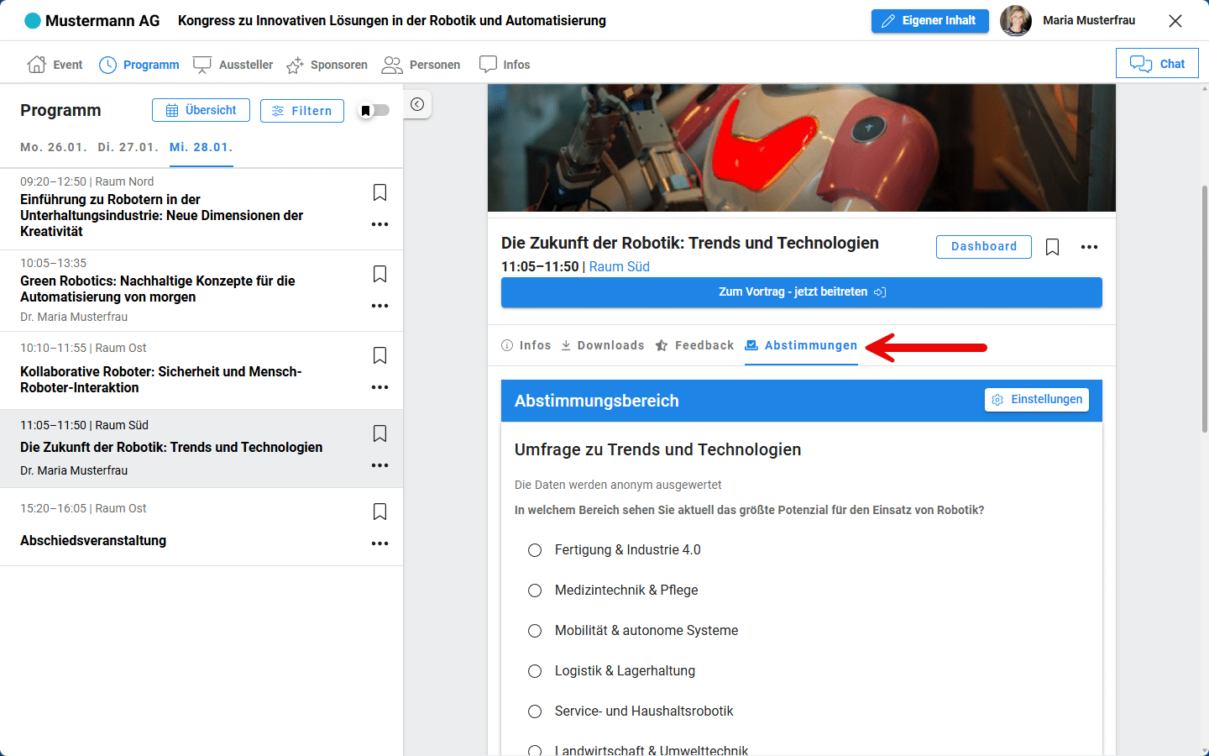Open the Aussteller section
The width and height of the screenshot is (1209, 756).
(233, 65)
